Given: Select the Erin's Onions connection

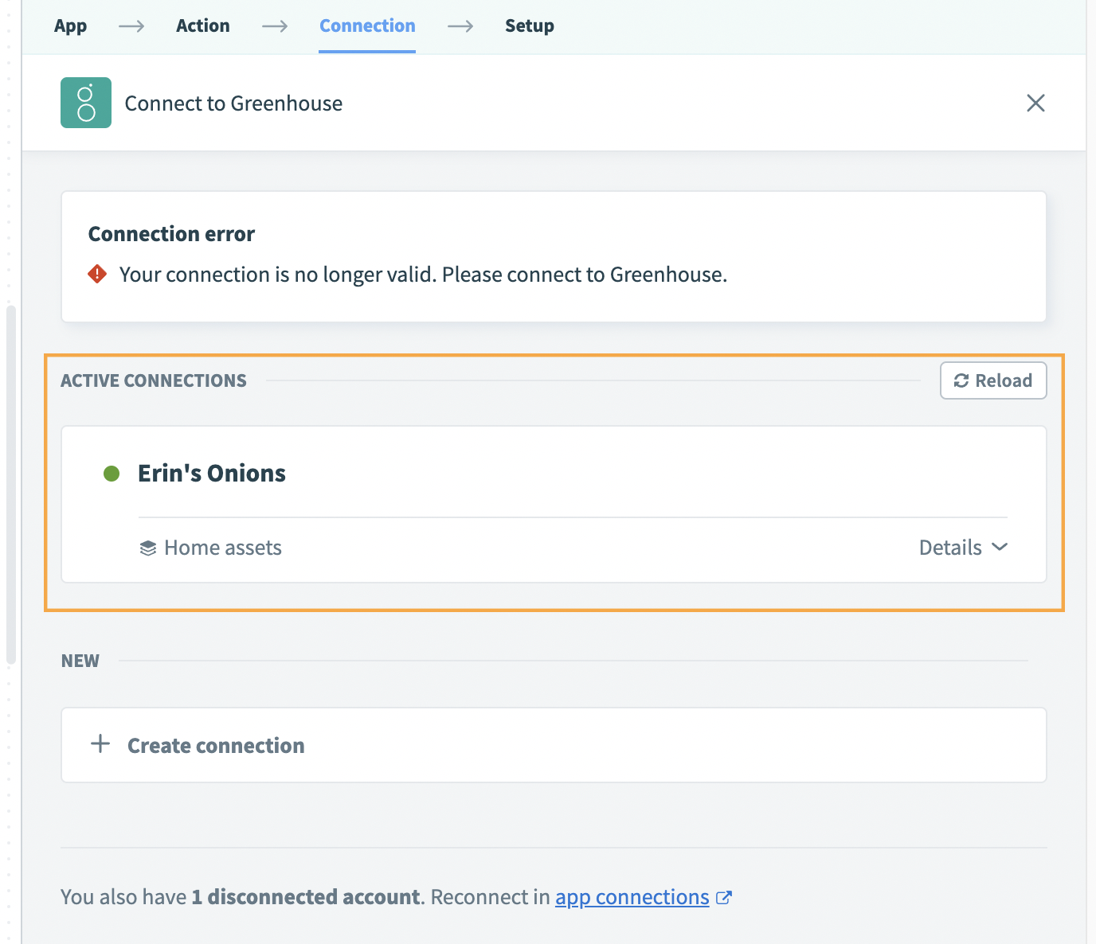Looking at the screenshot, I should click(212, 474).
